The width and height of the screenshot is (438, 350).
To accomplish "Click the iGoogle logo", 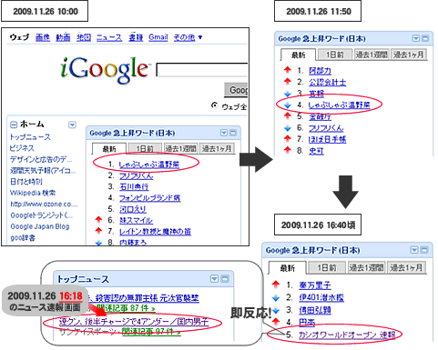I will [x=105, y=69].
